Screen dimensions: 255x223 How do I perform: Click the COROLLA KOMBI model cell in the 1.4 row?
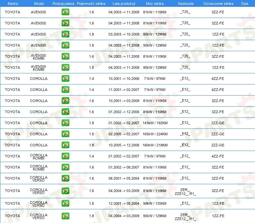coord(38,156)
